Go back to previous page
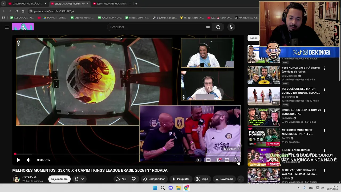This screenshot has height=192, width=341. pyautogui.click(x=4, y=11)
